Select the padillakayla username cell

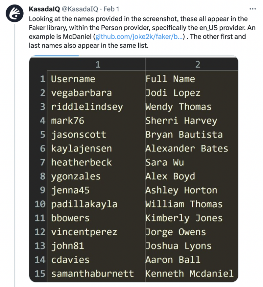click(84, 204)
